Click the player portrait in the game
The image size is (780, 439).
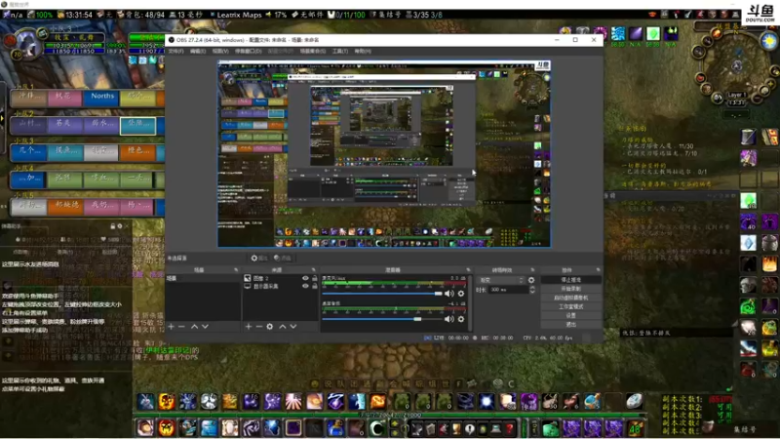(x=26, y=44)
